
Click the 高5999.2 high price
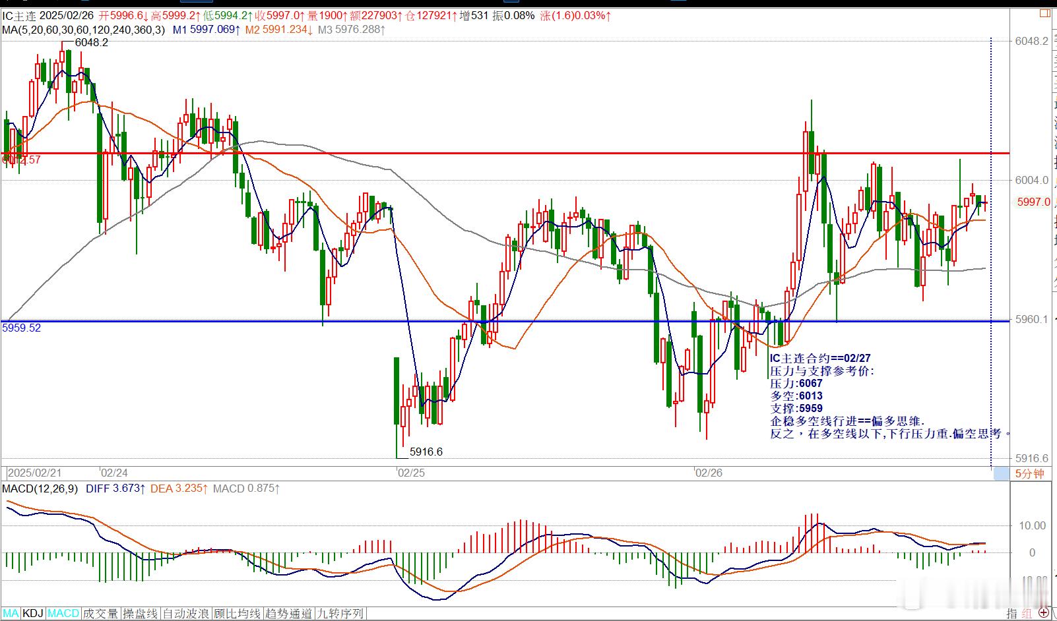pyautogui.click(x=176, y=15)
